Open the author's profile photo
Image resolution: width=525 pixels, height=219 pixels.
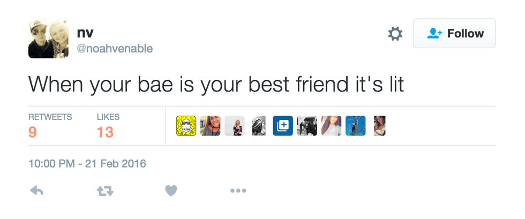tap(48, 39)
